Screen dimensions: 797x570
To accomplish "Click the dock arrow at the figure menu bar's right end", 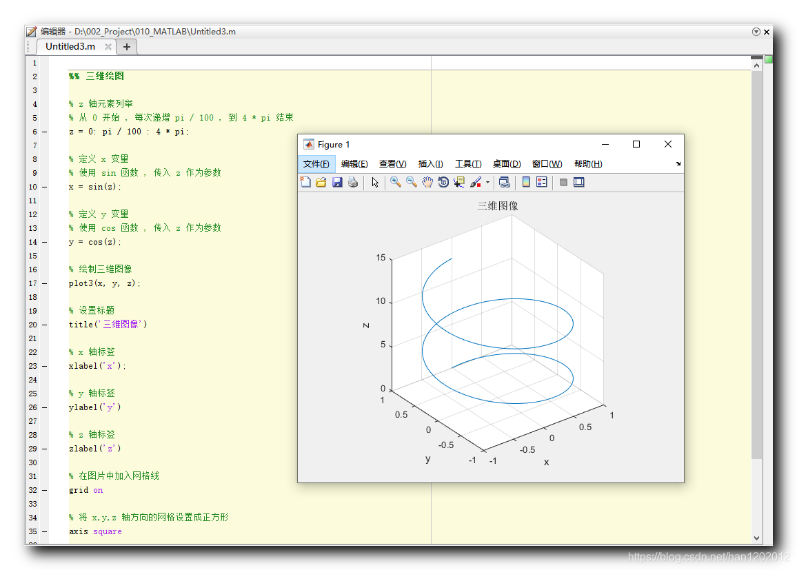I will (678, 164).
